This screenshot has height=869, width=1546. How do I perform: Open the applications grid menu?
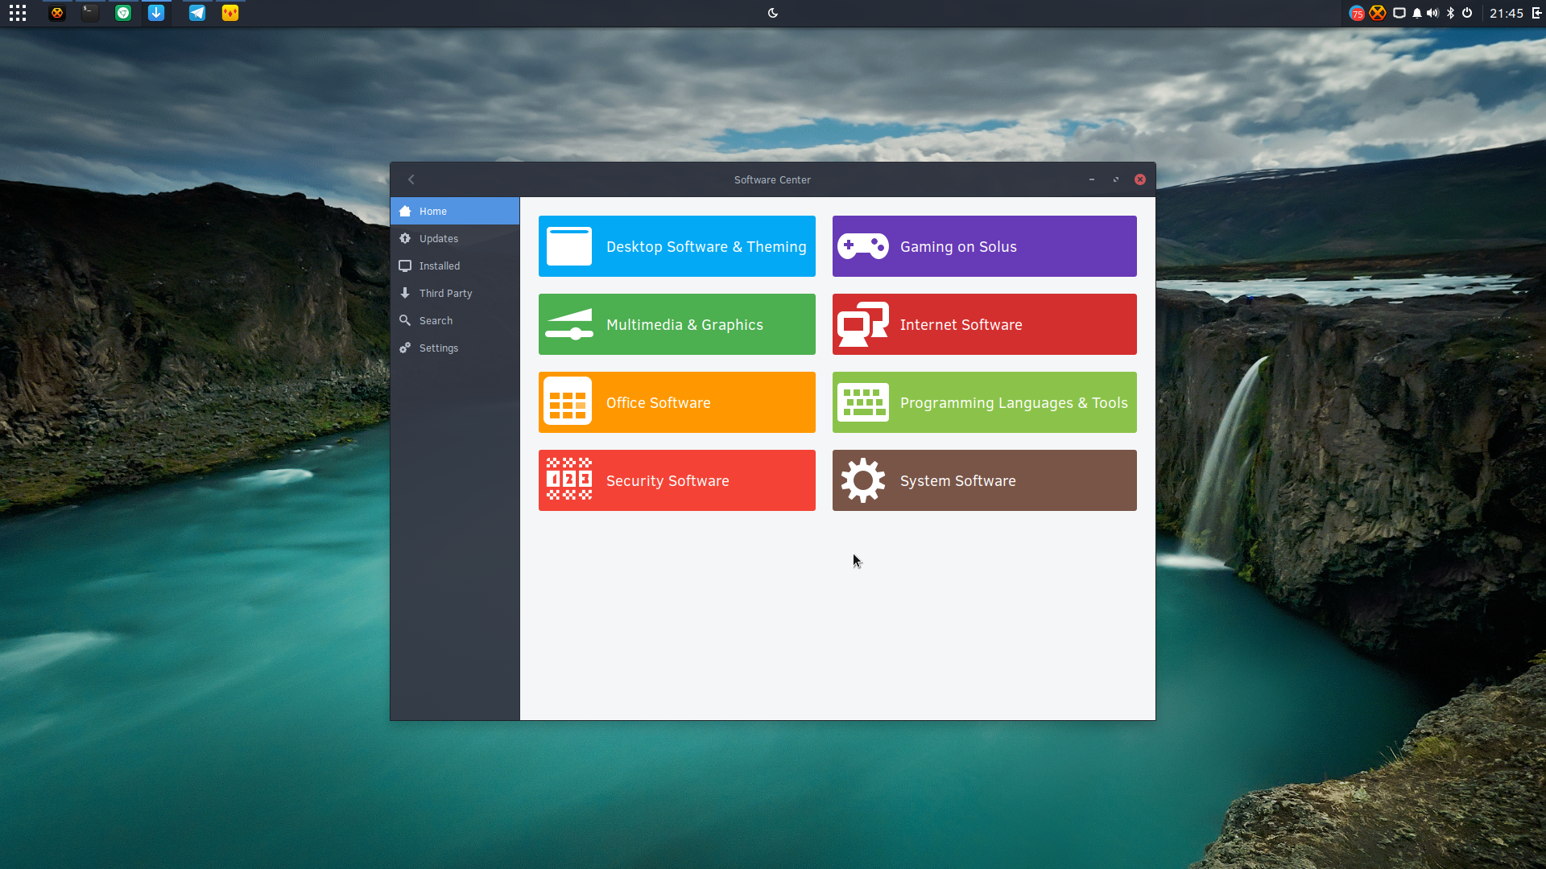pos(18,13)
